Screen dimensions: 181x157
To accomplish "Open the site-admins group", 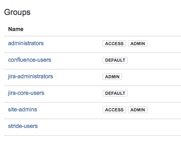I will click(23, 109).
